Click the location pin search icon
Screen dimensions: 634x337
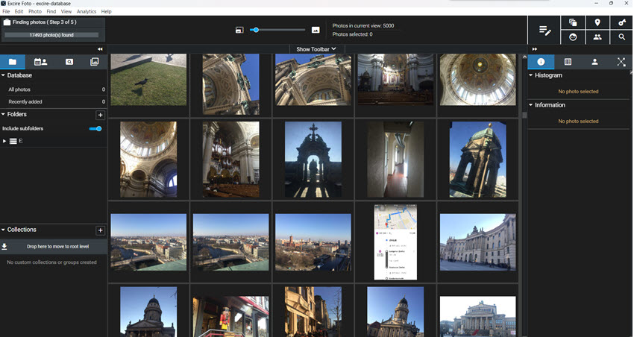(597, 22)
